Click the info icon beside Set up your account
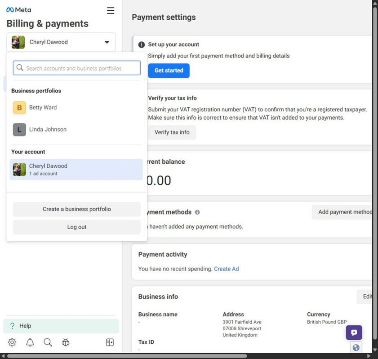The height and width of the screenshot is (359, 378). click(142, 44)
